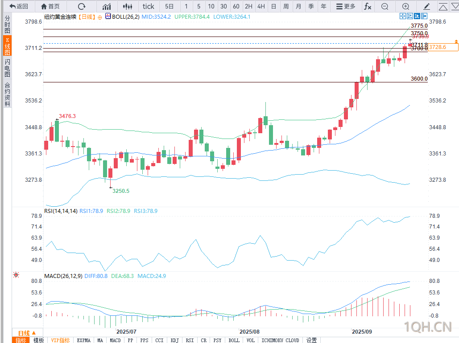Image resolution: width=459 pixels, height=343 pixels.
Task: Expand the 更多 more menu
Action: [346, 6]
